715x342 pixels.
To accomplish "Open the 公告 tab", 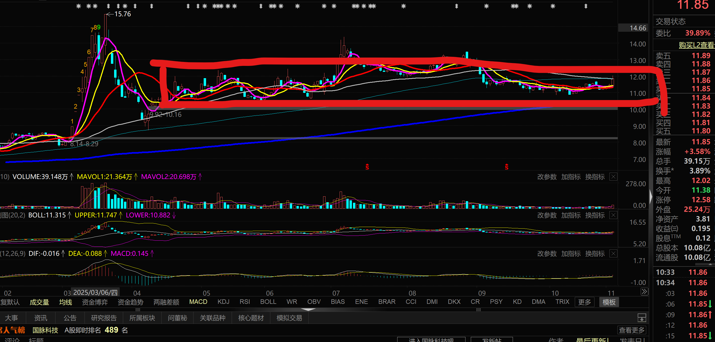I will pos(70,318).
